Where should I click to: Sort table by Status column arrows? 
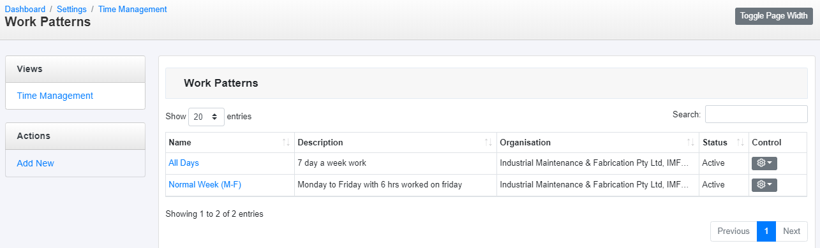tap(741, 142)
